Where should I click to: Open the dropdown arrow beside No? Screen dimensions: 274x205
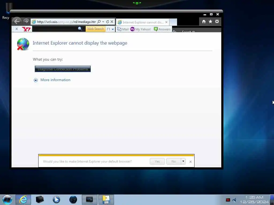click(183, 161)
